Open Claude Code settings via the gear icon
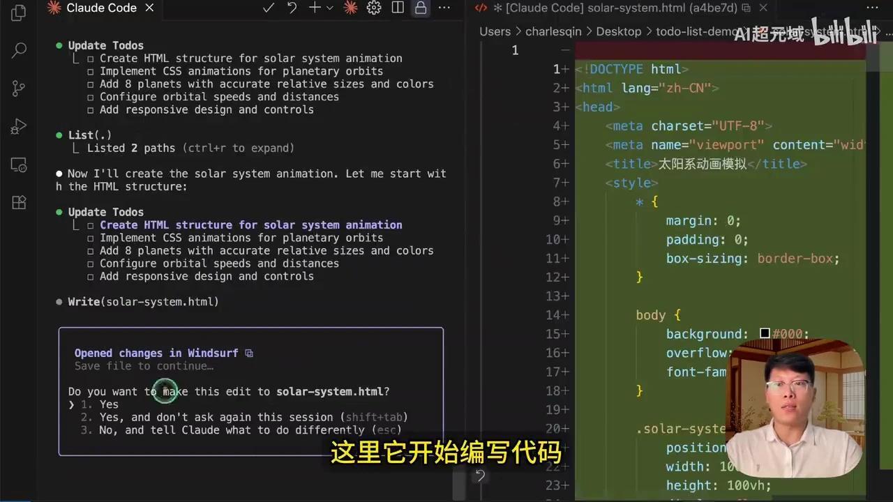This screenshot has height=502, width=893. (x=374, y=7)
